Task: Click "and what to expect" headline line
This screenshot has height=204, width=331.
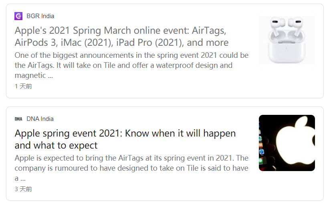Action: 56,145
